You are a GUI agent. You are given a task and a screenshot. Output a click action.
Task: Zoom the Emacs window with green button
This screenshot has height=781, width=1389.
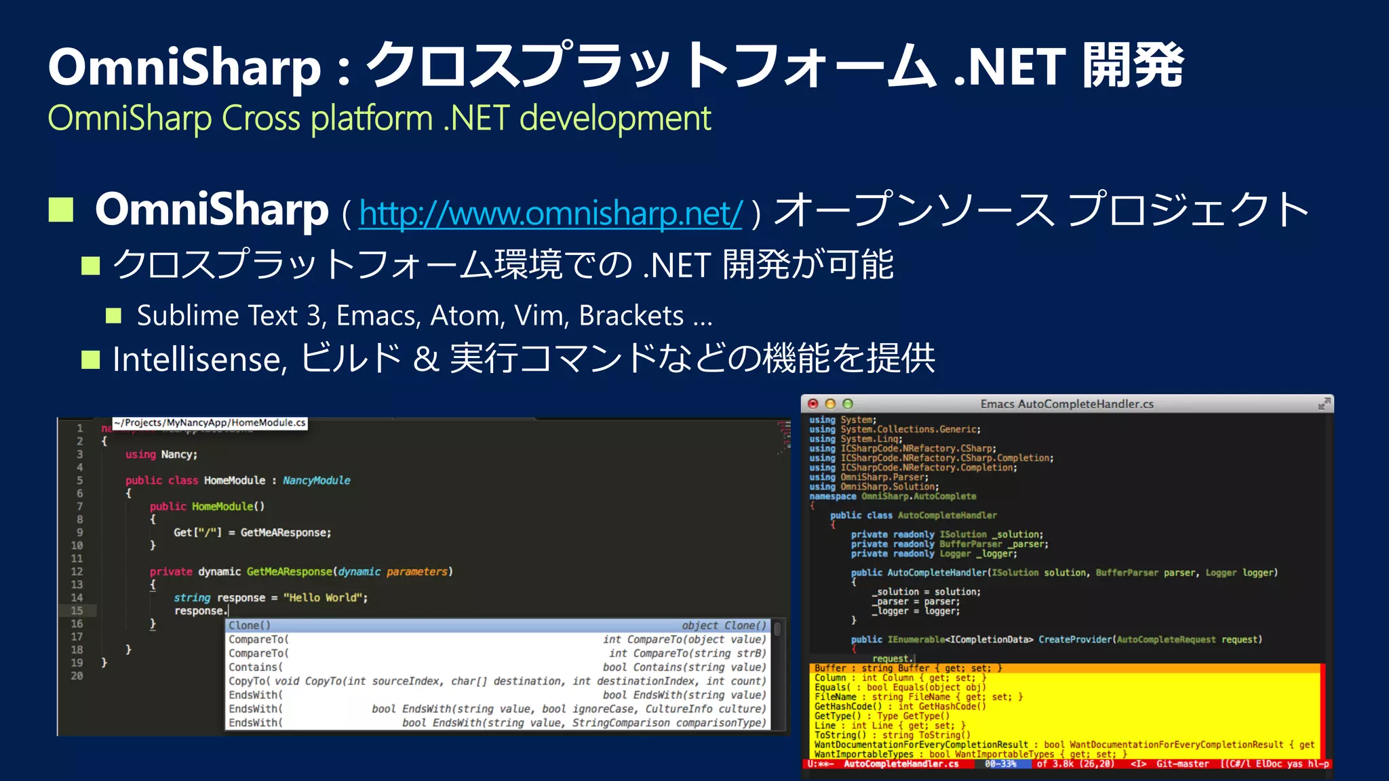click(847, 403)
